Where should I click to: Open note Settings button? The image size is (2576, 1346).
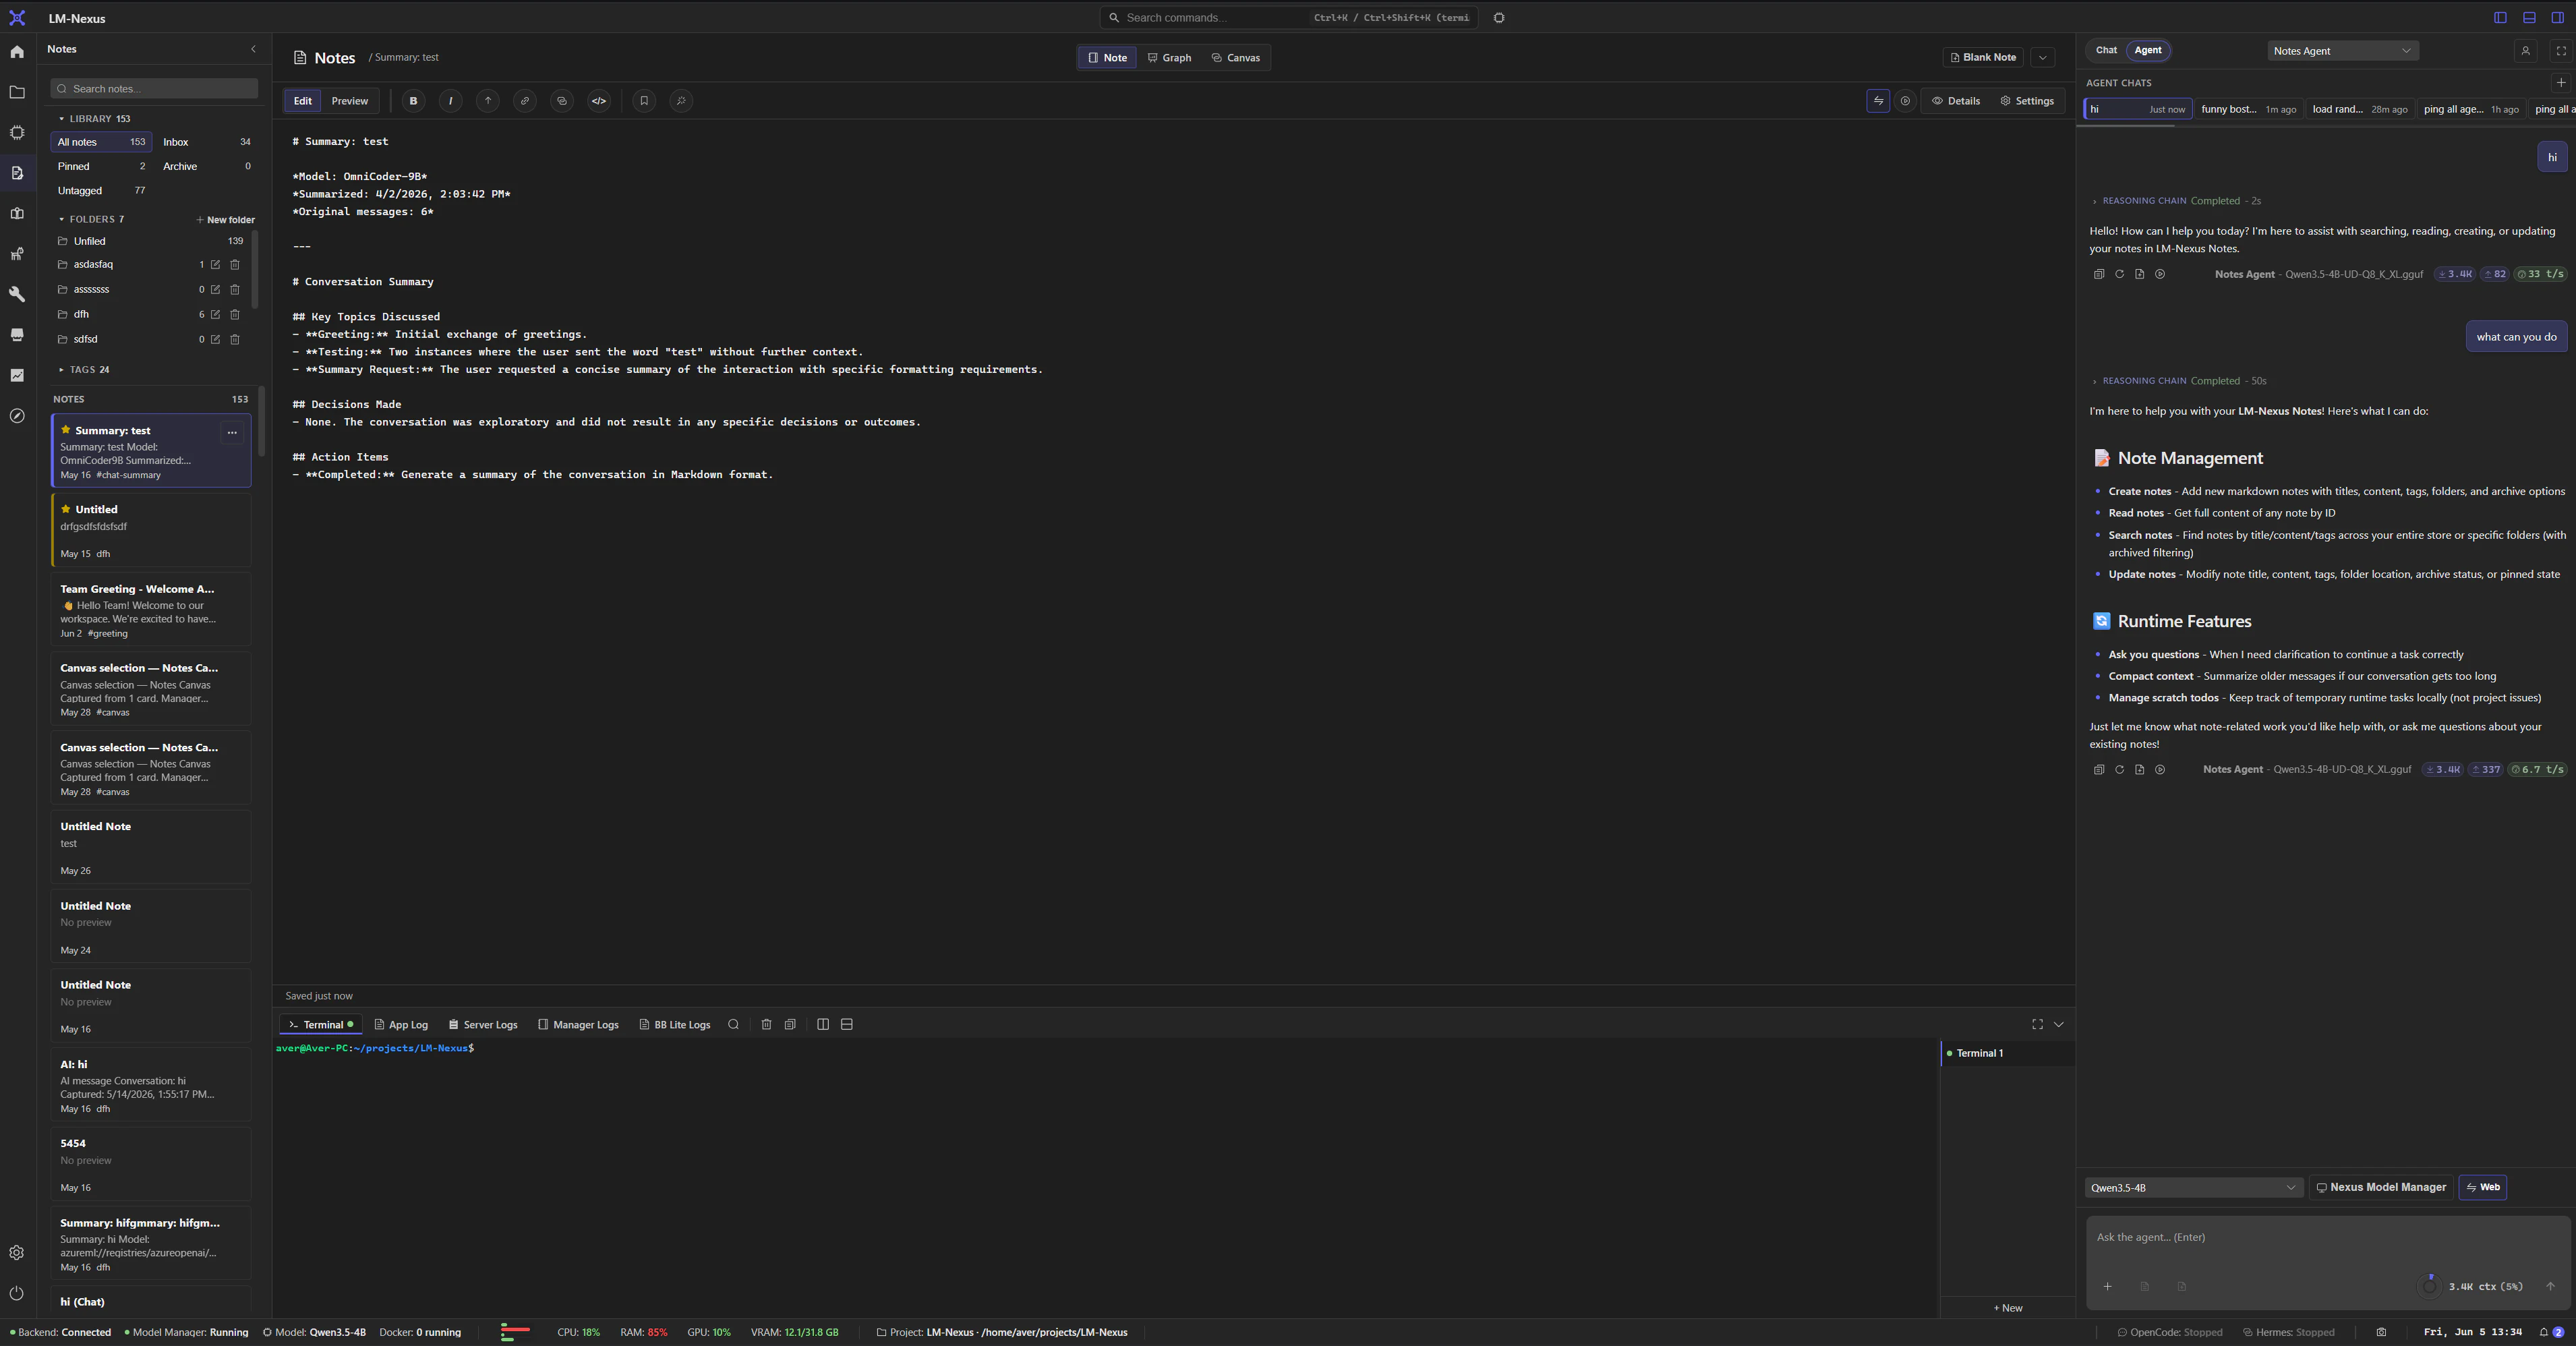point(2027,101)
